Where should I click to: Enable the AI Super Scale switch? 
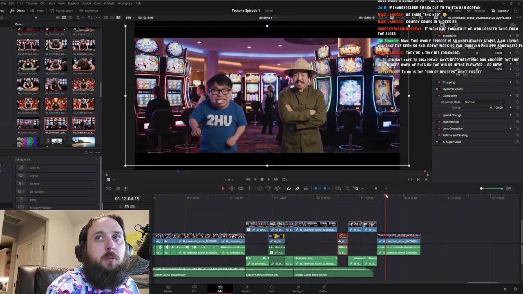click(x=437, y=142)
